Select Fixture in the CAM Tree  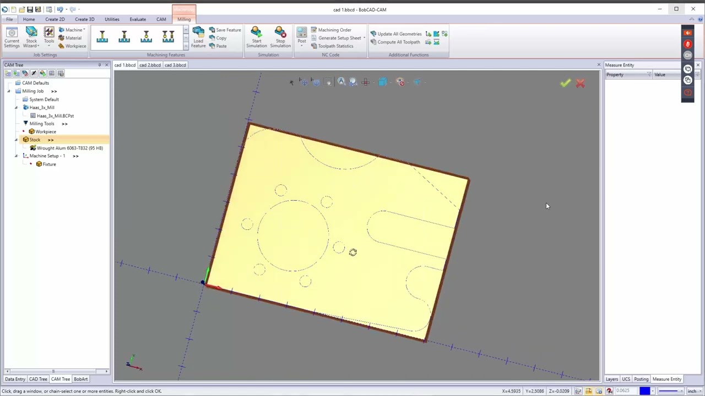[x=45, y=164]
